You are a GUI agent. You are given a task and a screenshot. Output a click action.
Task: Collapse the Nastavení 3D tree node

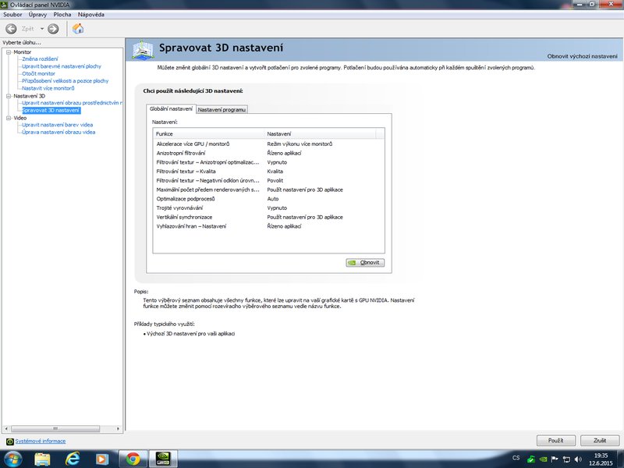pyautogui.click(x=8, y=96)
